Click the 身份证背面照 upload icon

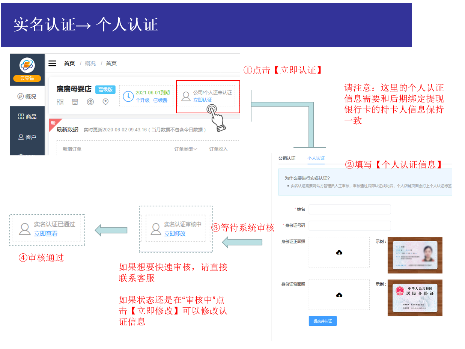click(339, 295)
